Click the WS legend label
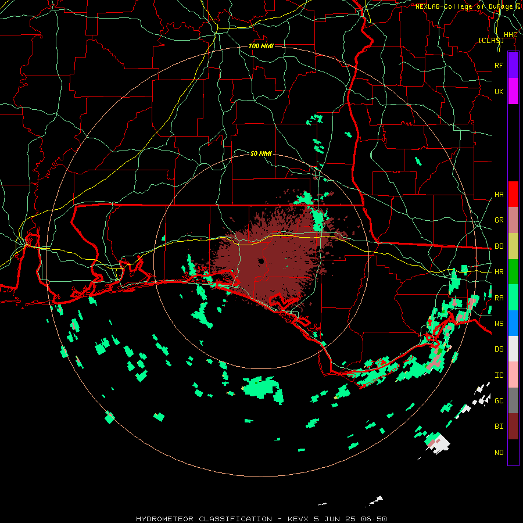523x523 pixels. pos(499,324)
